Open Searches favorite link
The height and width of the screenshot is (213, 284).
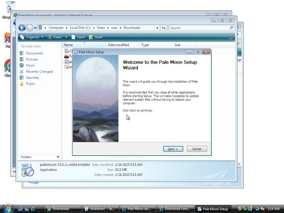32,78
